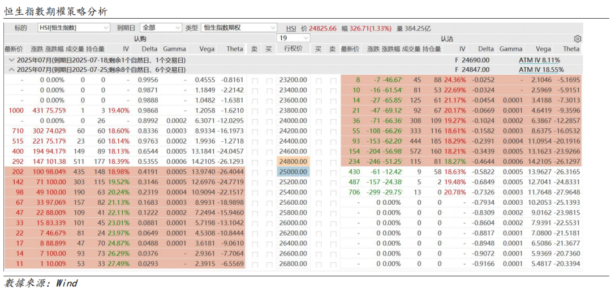Click call change percent 101.38
The image size is (611, 294).
coord(55,161)
